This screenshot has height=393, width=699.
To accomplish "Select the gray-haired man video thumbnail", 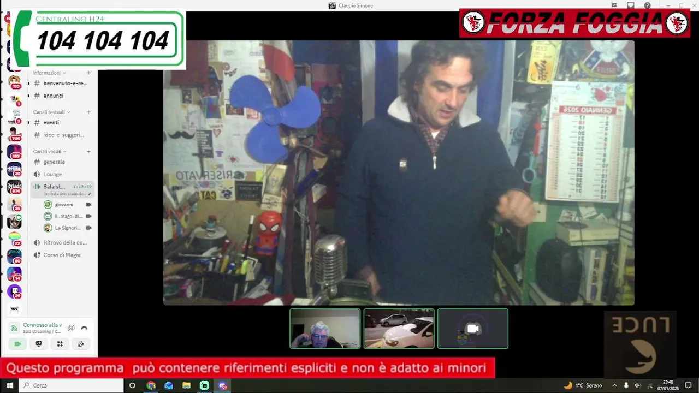I will (x=325, y=328).
